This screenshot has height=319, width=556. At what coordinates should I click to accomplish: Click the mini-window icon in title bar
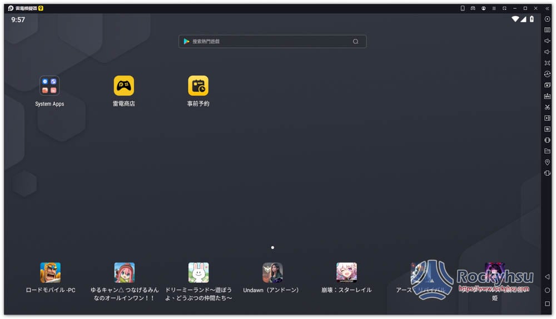[x=504, y=8]
